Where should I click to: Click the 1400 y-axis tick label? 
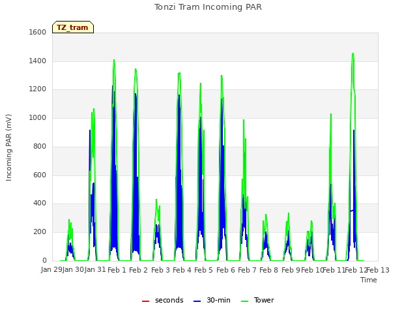coord(38,61)
